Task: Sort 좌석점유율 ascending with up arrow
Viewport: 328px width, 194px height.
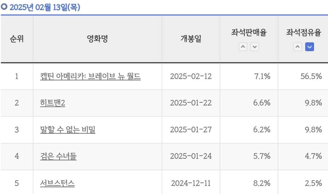Action: click(x=297, y=47)
